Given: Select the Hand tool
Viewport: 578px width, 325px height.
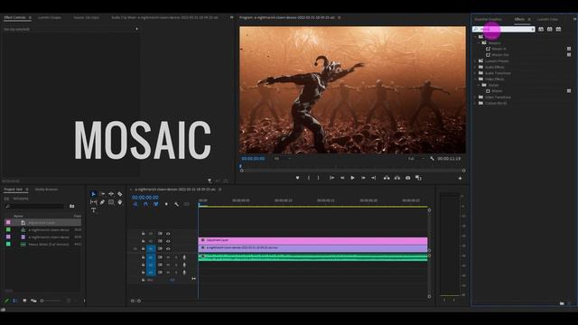Looking at the screenshot, I should [x=120, y=202].
